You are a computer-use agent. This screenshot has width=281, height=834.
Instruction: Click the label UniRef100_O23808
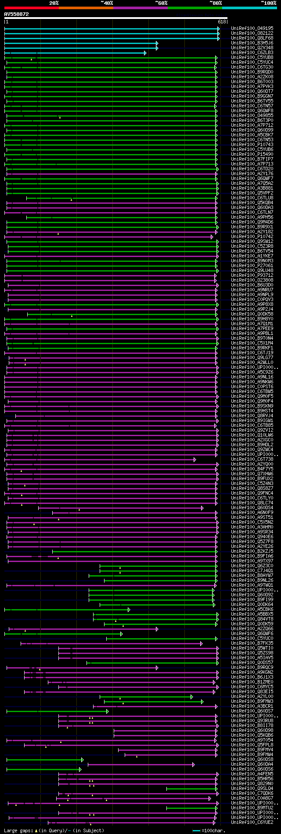coord(252,280)
